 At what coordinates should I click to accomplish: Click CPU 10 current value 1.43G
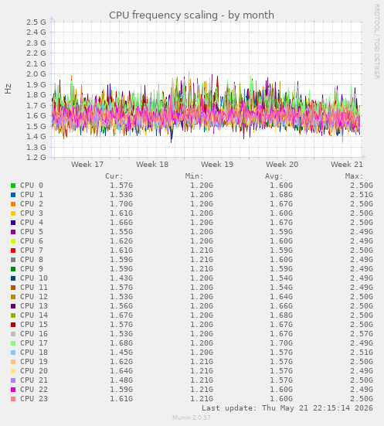tap(121, 278)
